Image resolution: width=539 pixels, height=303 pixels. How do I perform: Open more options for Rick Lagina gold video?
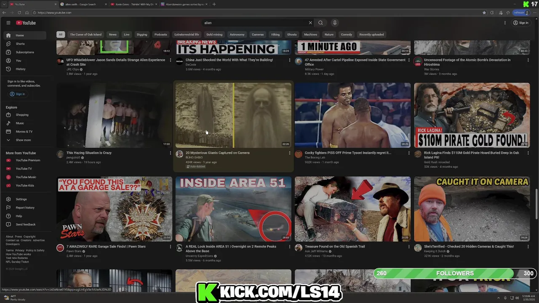(x=528, y=153)
